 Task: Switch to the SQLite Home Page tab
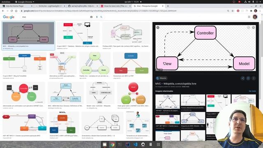[17, 6]
